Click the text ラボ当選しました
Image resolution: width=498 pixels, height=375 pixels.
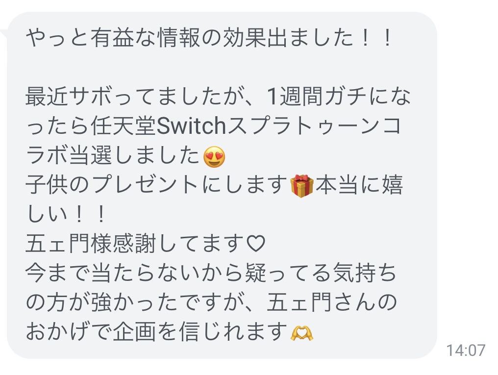coord(113,155)
